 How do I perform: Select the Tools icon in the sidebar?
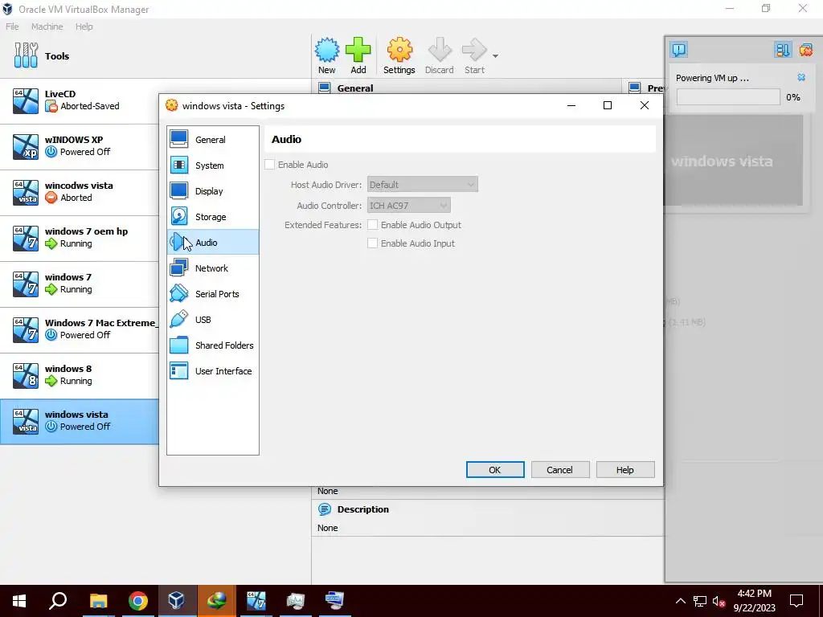coord(26,55)
